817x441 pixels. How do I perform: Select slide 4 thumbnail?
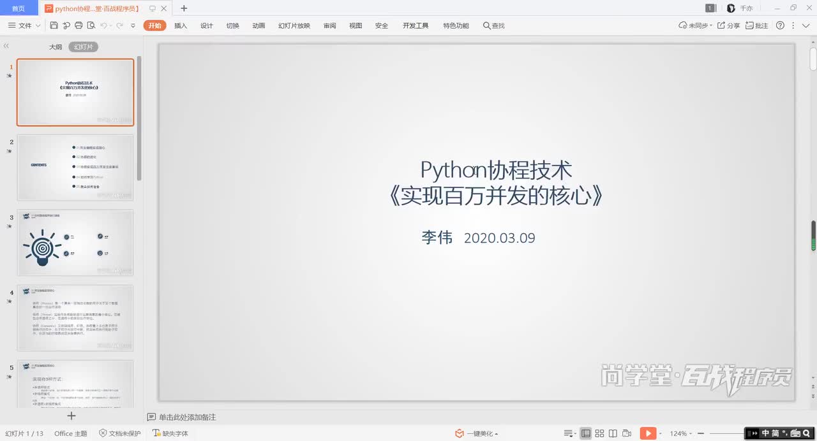coord(75,318)
